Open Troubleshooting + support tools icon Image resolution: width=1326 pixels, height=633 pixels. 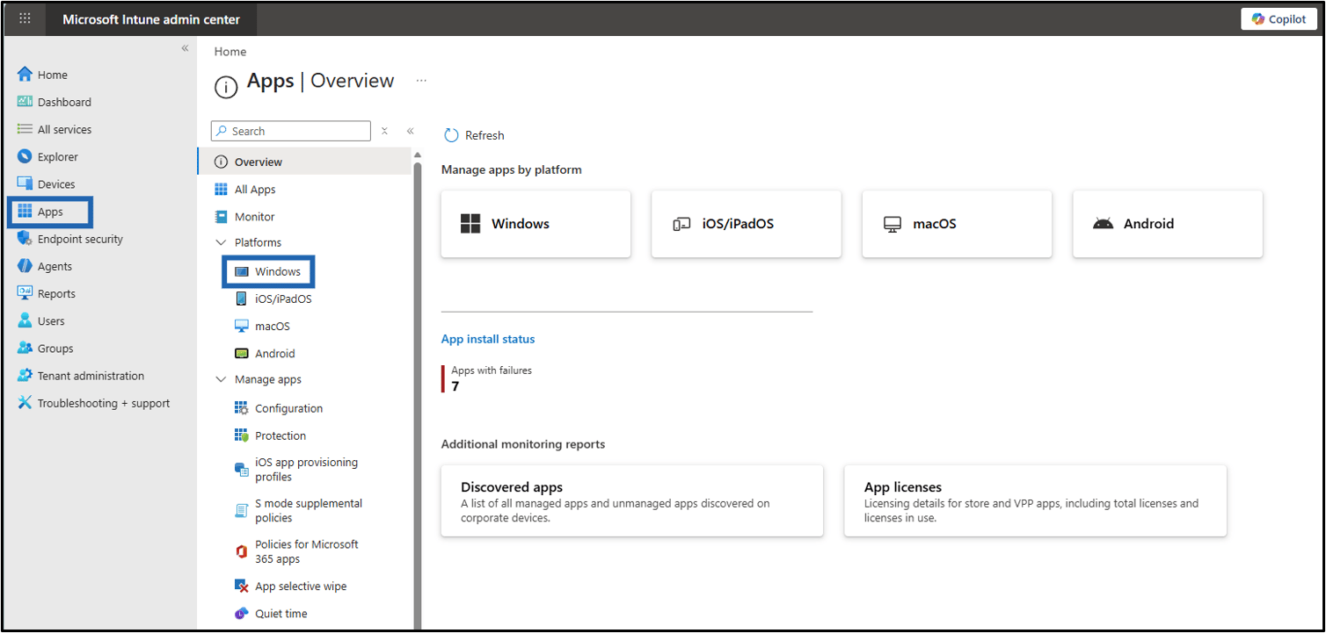point(25,403)
